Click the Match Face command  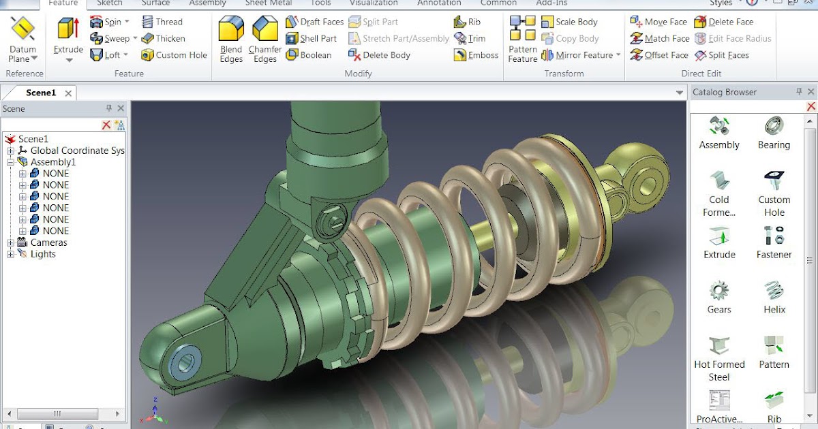(659, 38)
